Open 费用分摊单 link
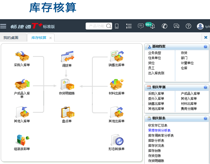This screenshot has width=210, height=164. (189, 109)
